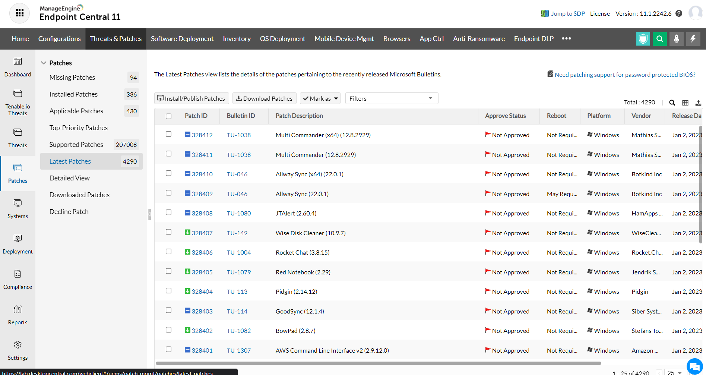Image resolution: width=706 pixels, height=375 pixels.
Task: Open the password protected BIOS support link
Action: [625, 75]
